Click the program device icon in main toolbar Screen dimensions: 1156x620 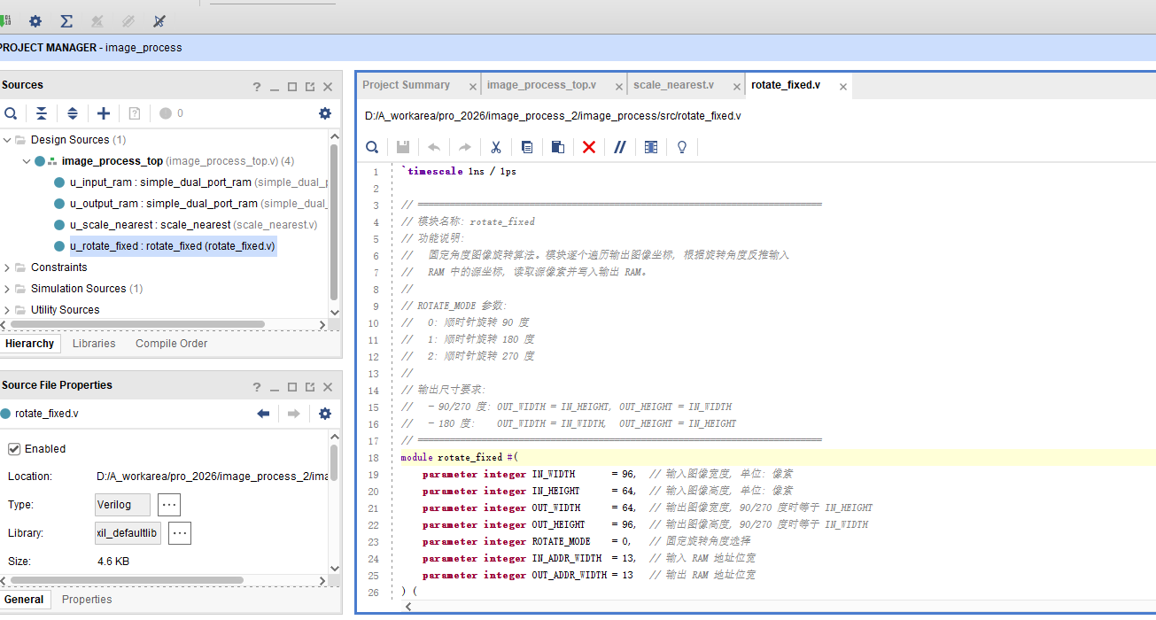click(4, 20)
